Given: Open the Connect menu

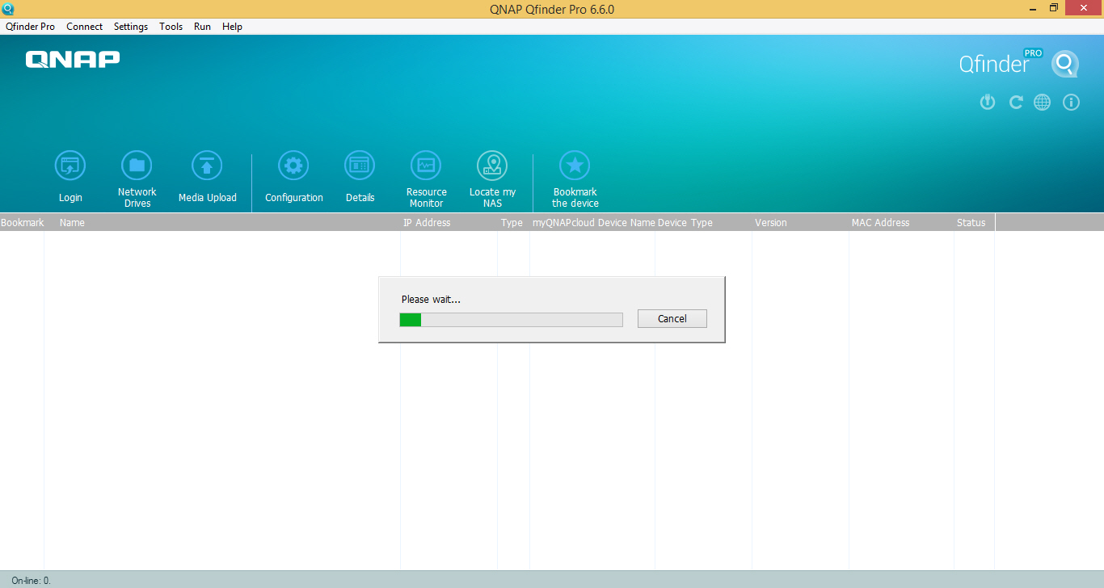Looking at the screenshot, I should pos(84,26).
